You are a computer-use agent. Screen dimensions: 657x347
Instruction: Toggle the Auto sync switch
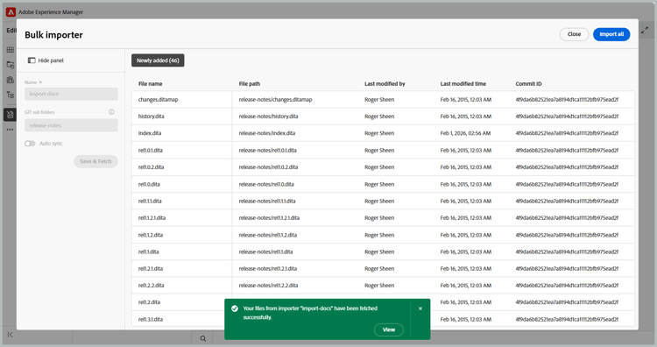[x=30, y=144]
